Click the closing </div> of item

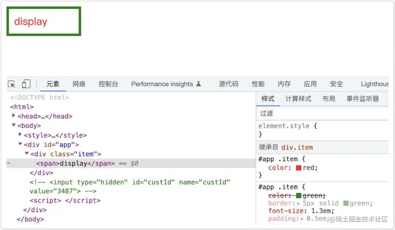[41, 173]
